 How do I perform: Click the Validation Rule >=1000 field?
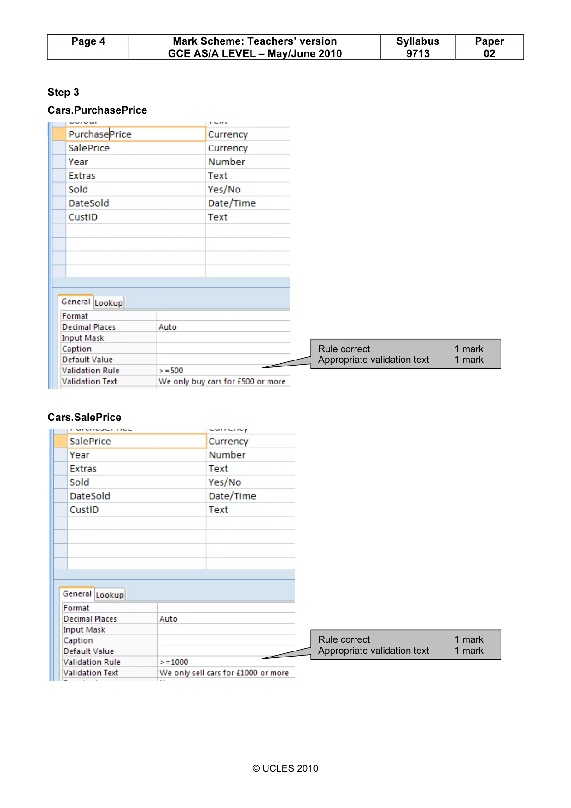pyautogui.click(x=226, y=662)
